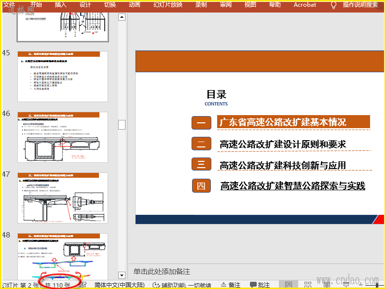Click the 三 number box on the slide
Screen dimensions: 386x289
[x=201, y=164]
